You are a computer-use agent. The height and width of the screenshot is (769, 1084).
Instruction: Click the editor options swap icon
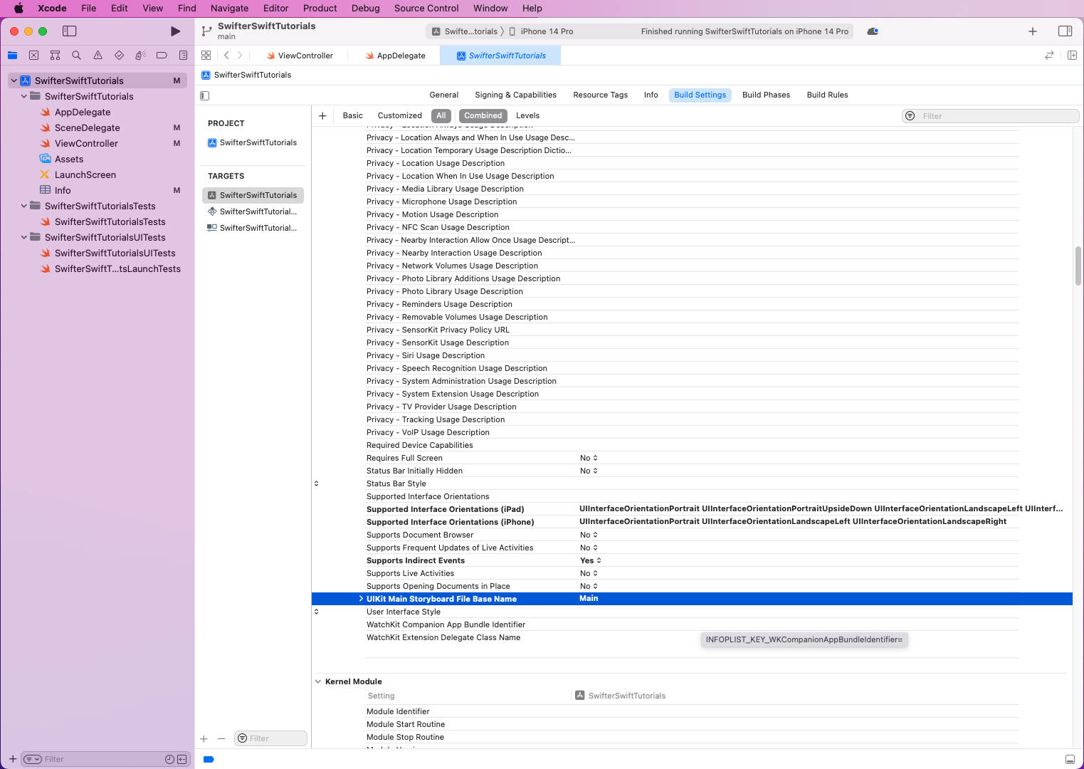1049,56
